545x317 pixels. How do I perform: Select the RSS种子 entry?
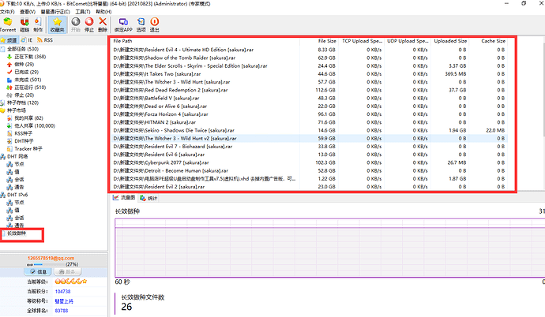[x=20, y=133]
